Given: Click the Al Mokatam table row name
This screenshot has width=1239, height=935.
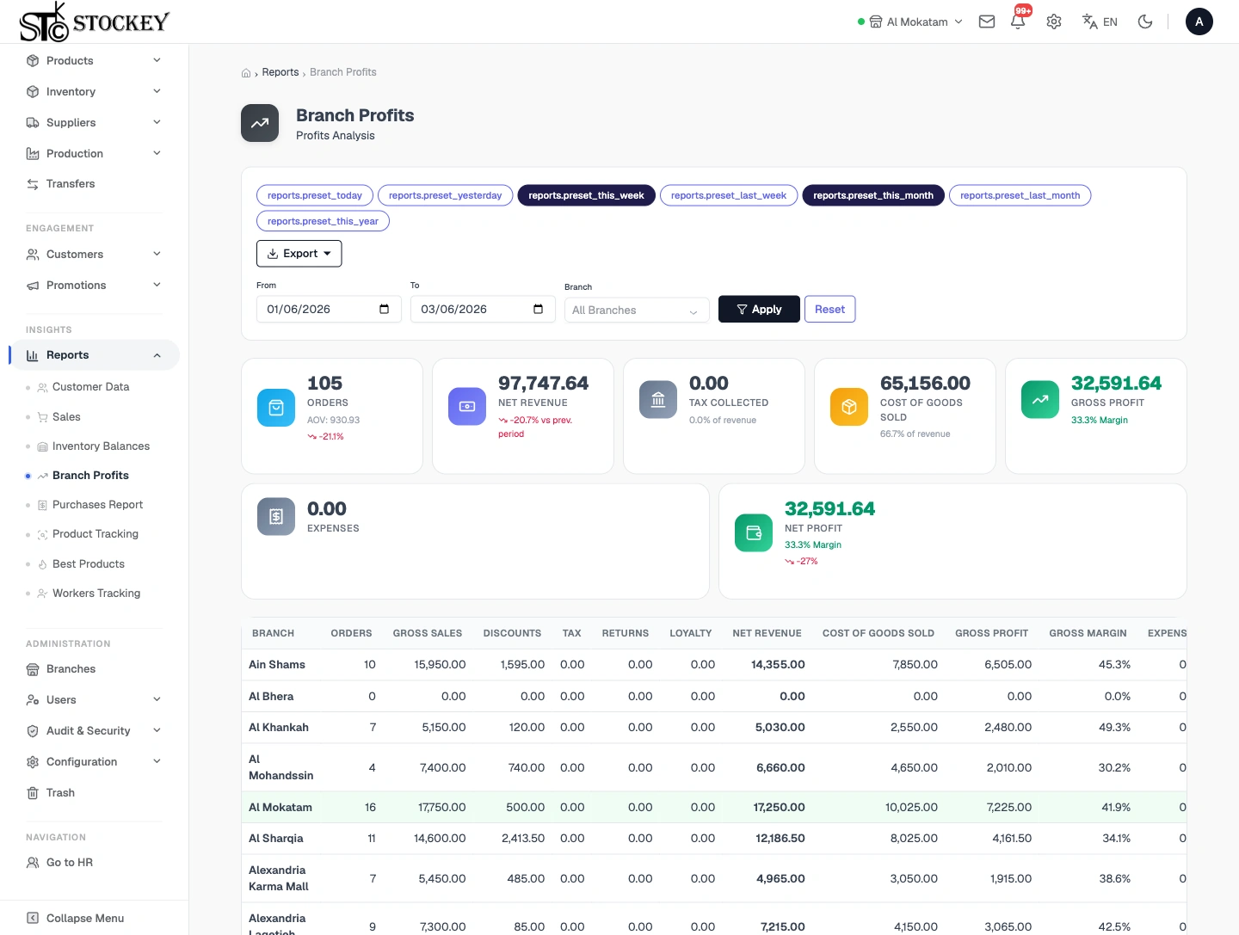Looking at the screenshot, I should [x=280, y=808].
